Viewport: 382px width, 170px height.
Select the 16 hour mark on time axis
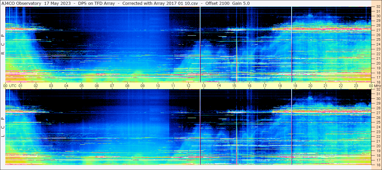tap(249, 86)
